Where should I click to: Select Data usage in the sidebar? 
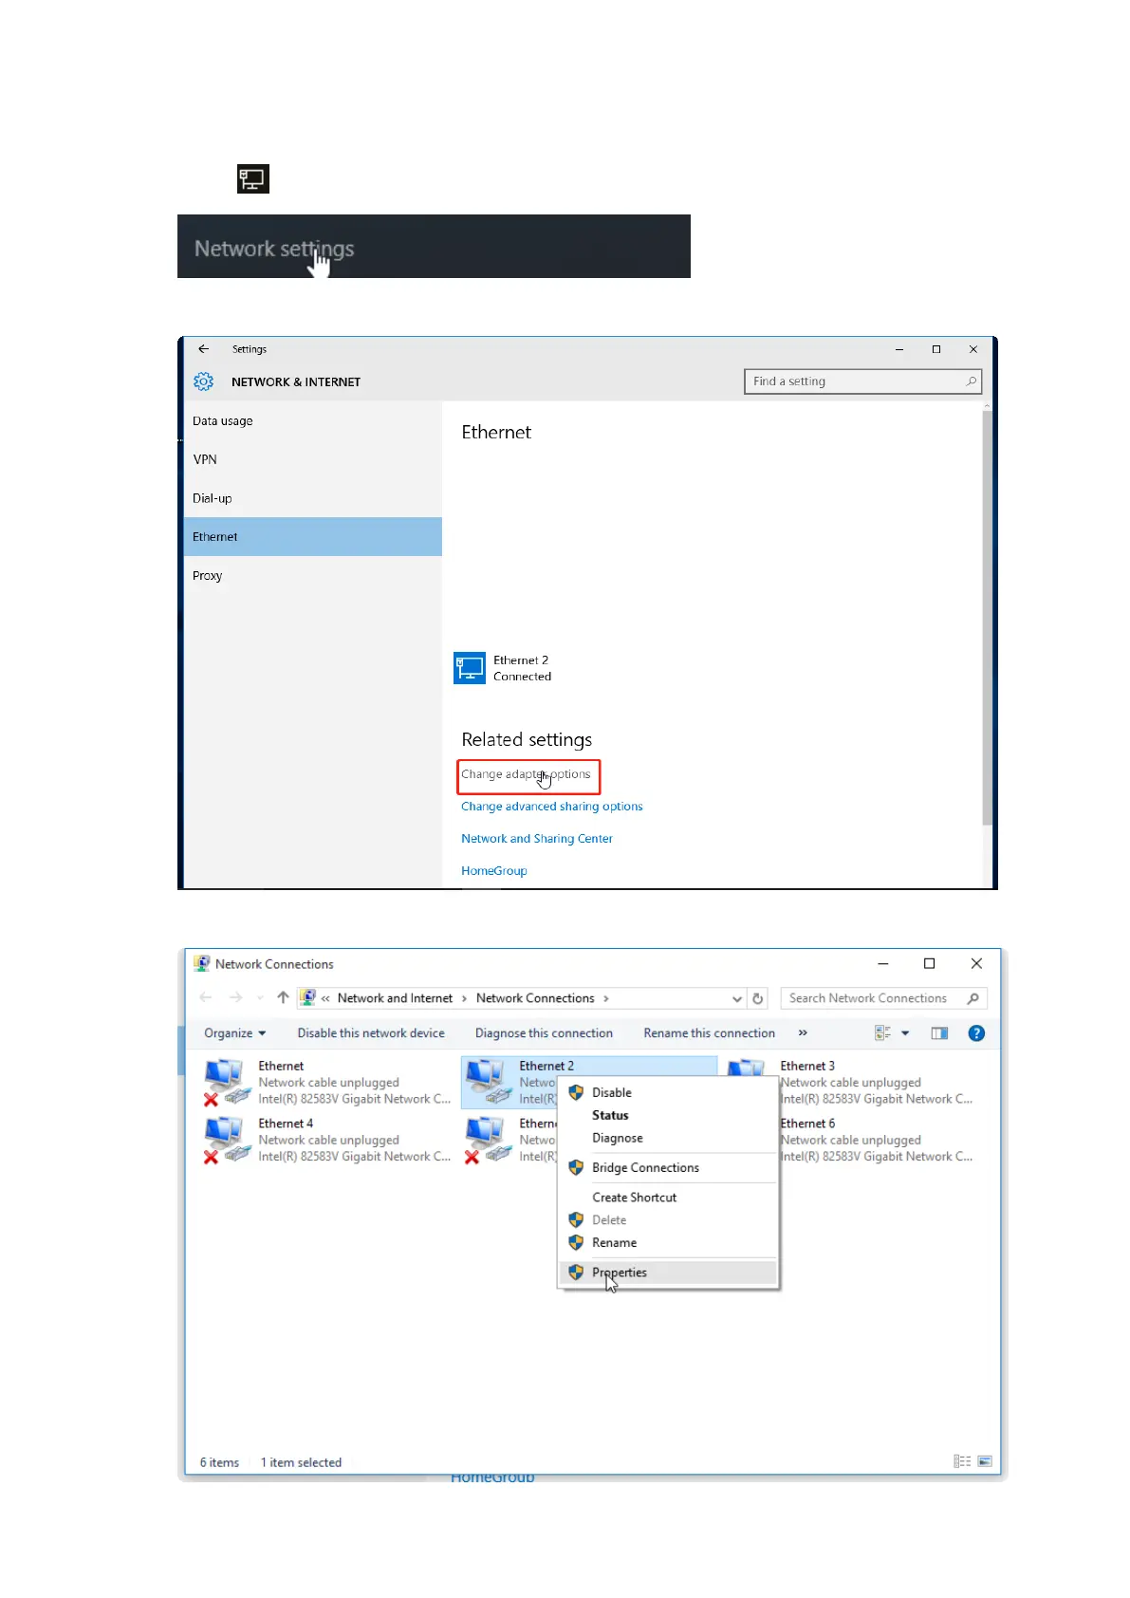point(313,421)
